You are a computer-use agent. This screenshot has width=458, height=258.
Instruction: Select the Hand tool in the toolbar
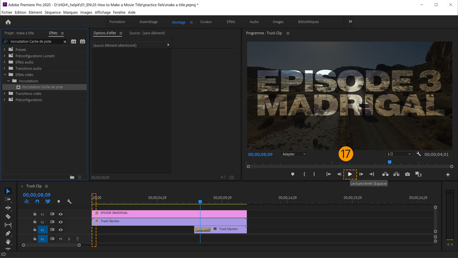(8, 242)
